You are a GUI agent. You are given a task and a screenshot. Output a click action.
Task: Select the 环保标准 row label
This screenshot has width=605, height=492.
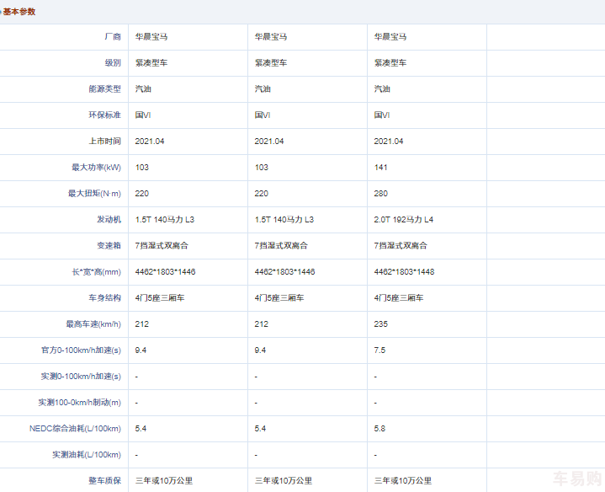(x=104, y=115)
